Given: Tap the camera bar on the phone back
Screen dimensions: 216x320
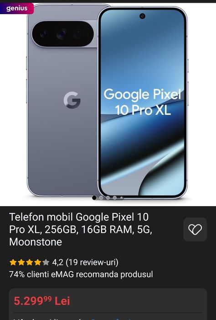Looking at the screenshot, I should point(63,34).
